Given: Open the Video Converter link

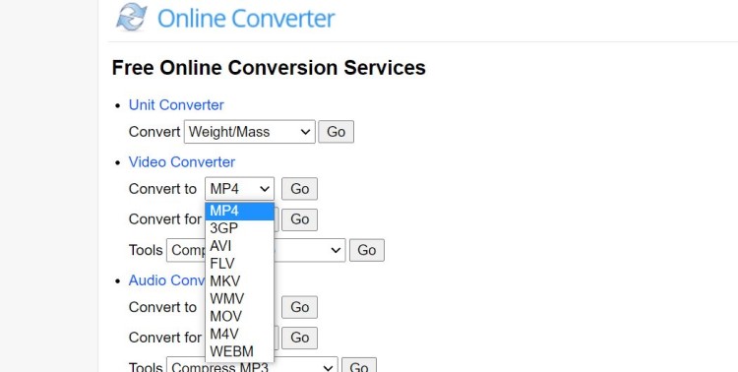Looking at the screenshot, I should point(182,162).
